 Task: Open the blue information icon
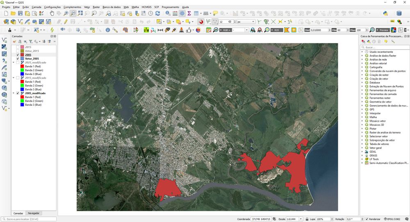coord(108,30)
